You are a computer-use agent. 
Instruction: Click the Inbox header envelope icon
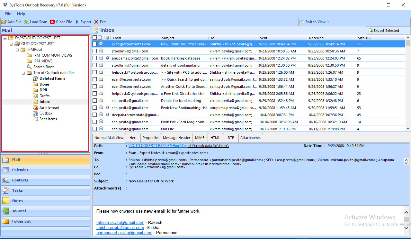95,30
